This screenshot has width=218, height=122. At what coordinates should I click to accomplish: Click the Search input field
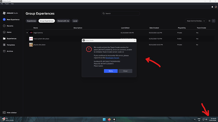pyautogui.click(x=120, y=14)
